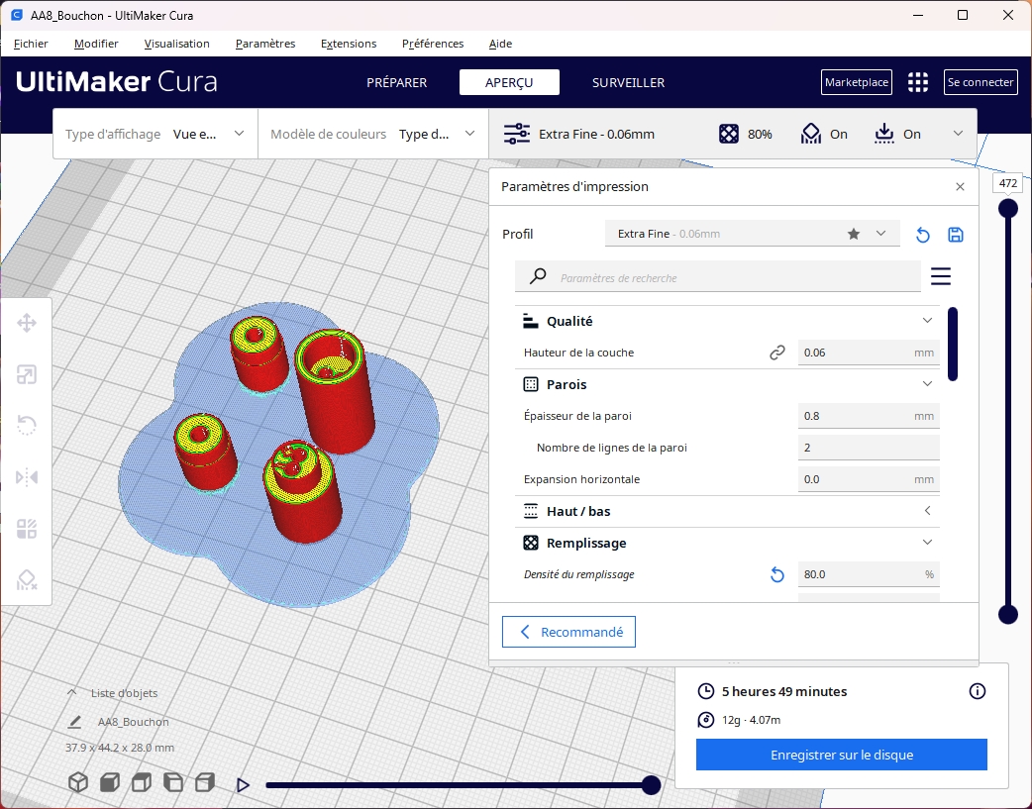This screenshot has height=809, width=1032.
Task: Open the settings visibility hamburger menu
Action: pyautogui.click(x=940, y=276)
